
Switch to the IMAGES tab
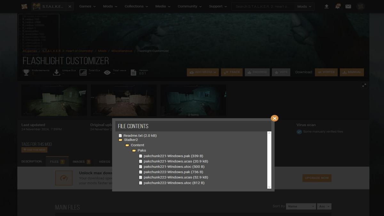[x=79, y=162]
